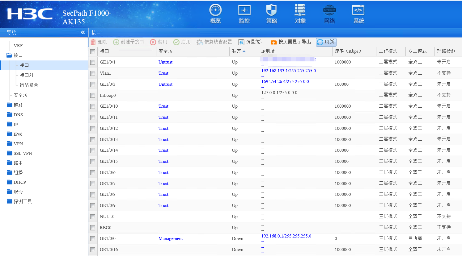Click the 流量统计 traffic statistics icon
Image resolution: width=462 pixels, height=256 pixels.
[x=241, y=42]
